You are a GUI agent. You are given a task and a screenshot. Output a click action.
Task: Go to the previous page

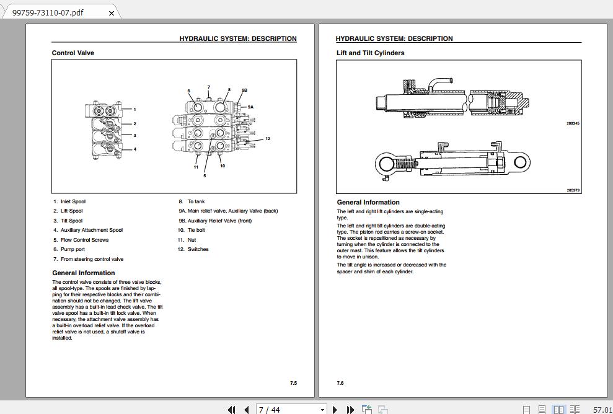245,410
